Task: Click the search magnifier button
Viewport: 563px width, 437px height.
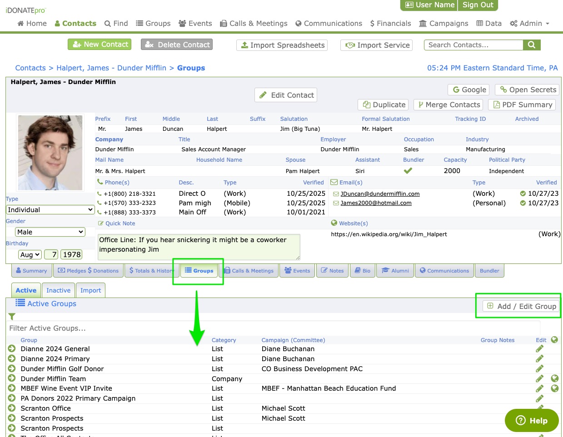Action: click(532, 45)
